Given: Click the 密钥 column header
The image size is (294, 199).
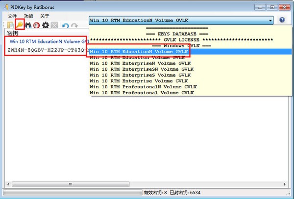Looking at the screenshot, I should pyautogui.click(x=12, y=33).
